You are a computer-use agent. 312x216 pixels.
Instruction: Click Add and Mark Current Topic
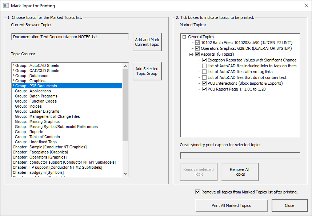pos(147,42)
